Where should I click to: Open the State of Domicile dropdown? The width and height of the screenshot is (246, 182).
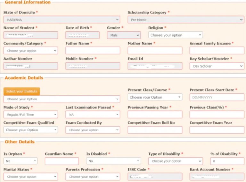click(61, 20)
